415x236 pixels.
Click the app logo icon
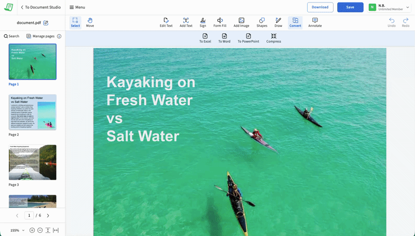point(9,7)
